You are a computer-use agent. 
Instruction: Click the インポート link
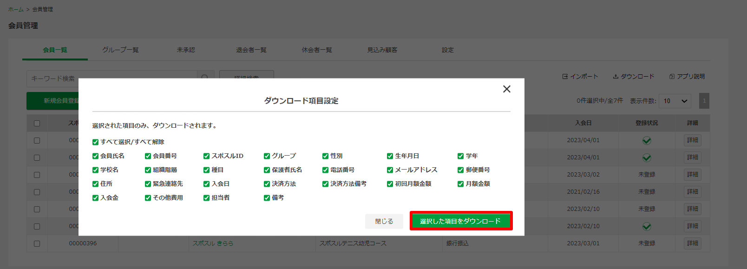(x=580, y=77)
